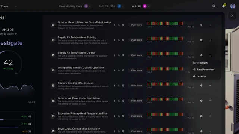
Task: Click status timeline bar for Supply Air Temperature Stability
Action: coord(171,38)
